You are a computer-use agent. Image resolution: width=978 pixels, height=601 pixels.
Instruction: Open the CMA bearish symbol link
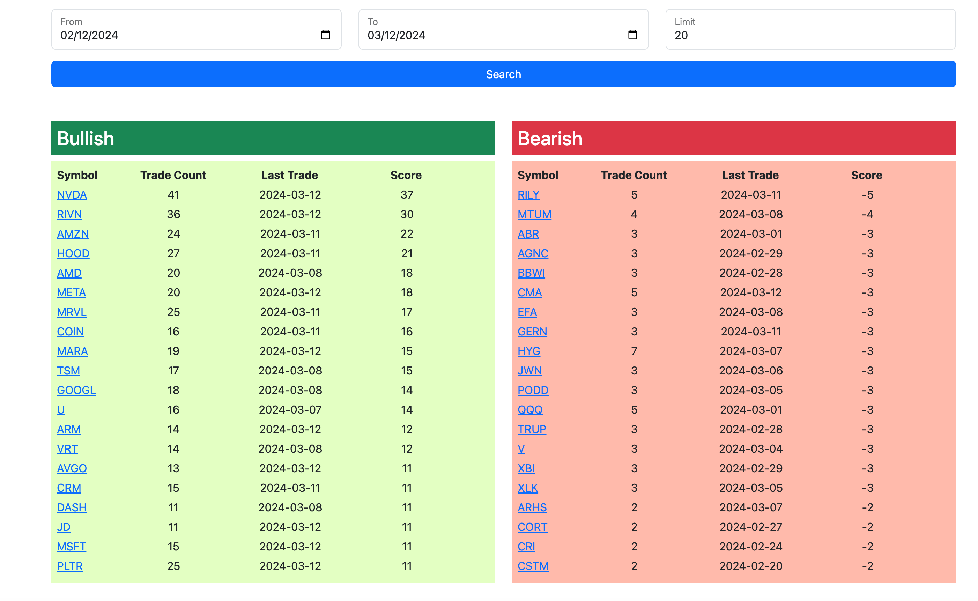point(530,292)
